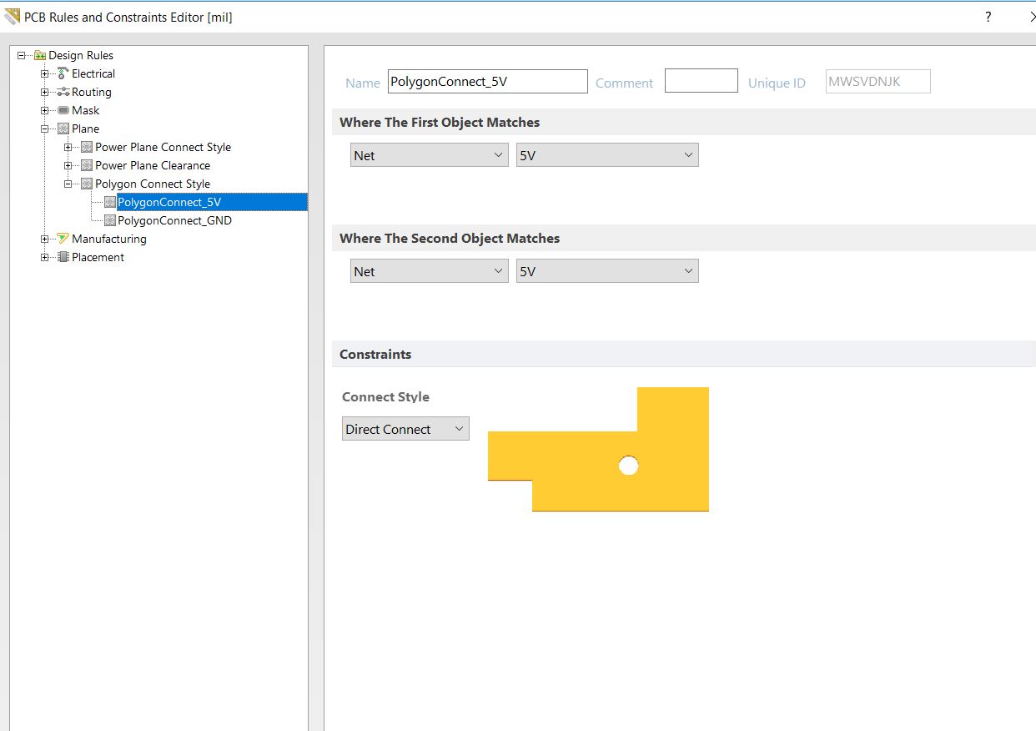Select Power Plane Connect Style in tree
Viewport: 1036px width, 731px height.
163,147
